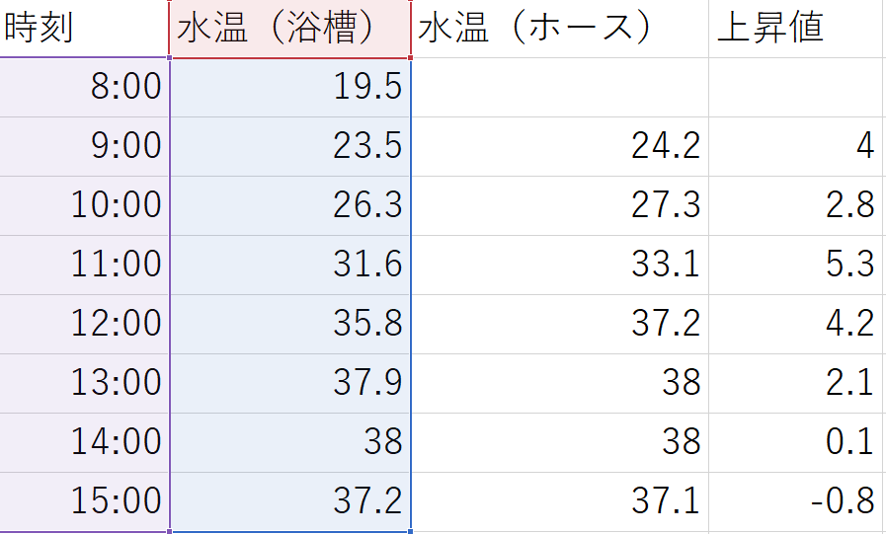
Task: Select the rise value cell 0.1
Action: point(796,442)
